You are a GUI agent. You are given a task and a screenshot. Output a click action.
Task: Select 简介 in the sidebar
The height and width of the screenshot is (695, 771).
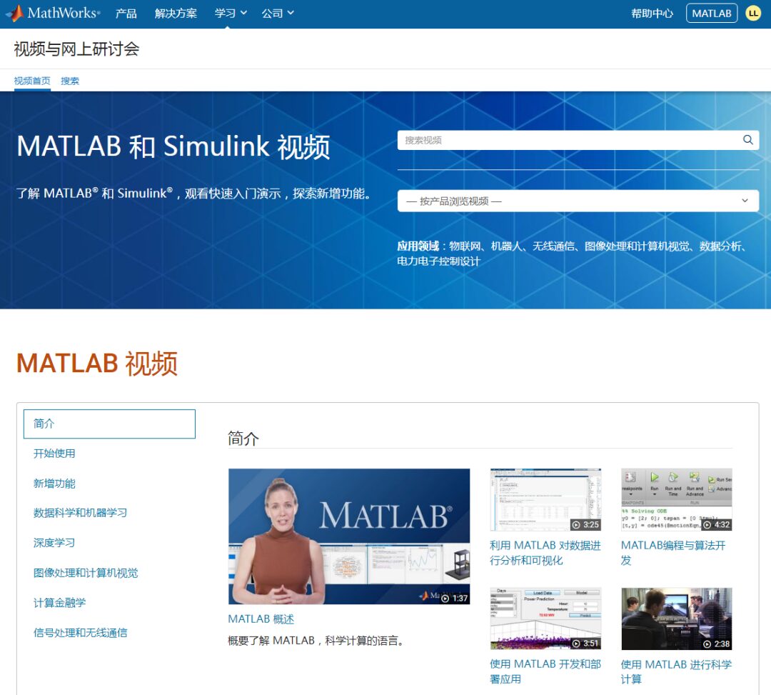(x=109, y=424)
